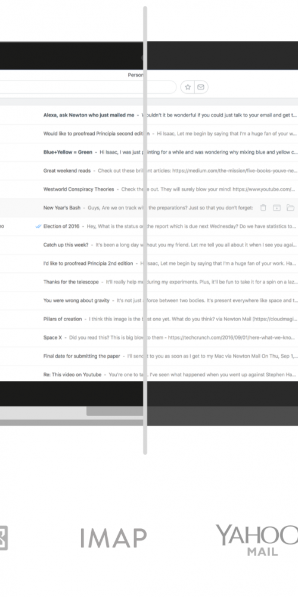Click the star filter icon

coord(188,87)
